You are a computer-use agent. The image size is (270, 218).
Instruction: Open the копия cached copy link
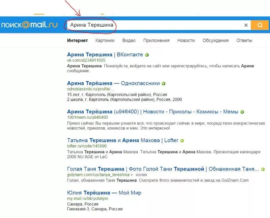[x=141, y=175]
